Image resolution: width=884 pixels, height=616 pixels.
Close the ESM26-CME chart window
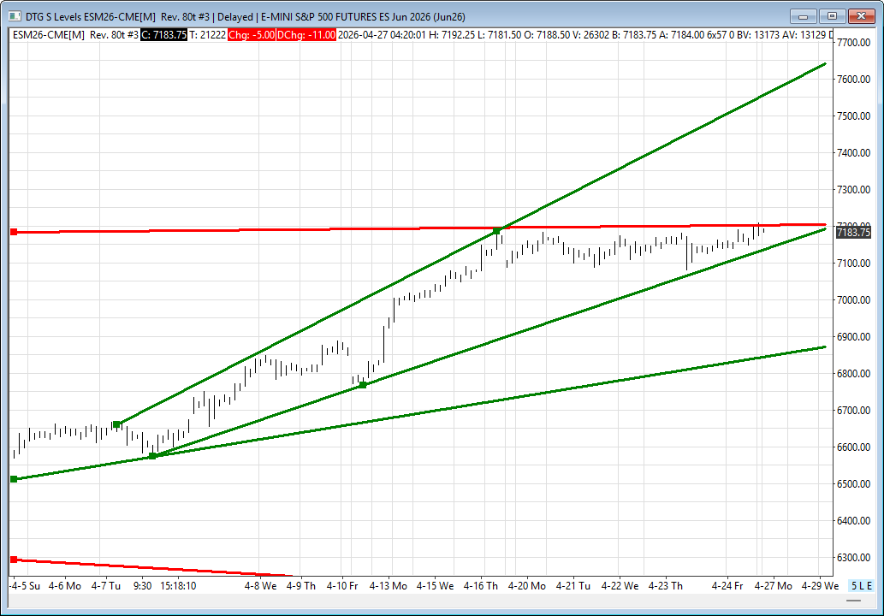click(860, 16)
